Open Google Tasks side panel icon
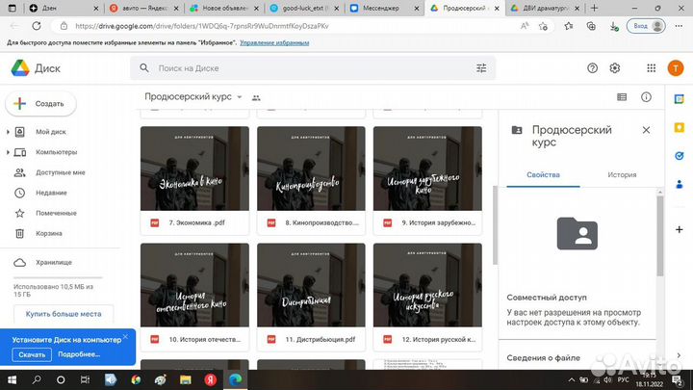Image resolution: width=693 pixels, height=390 pixels. [x=680, y=156]
